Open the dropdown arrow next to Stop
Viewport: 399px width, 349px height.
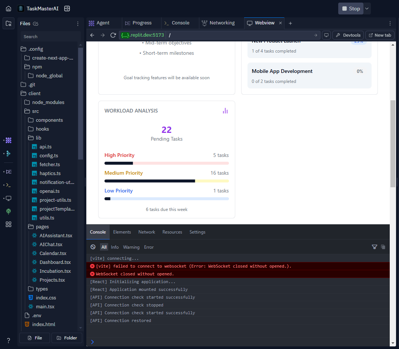(367, 9)
